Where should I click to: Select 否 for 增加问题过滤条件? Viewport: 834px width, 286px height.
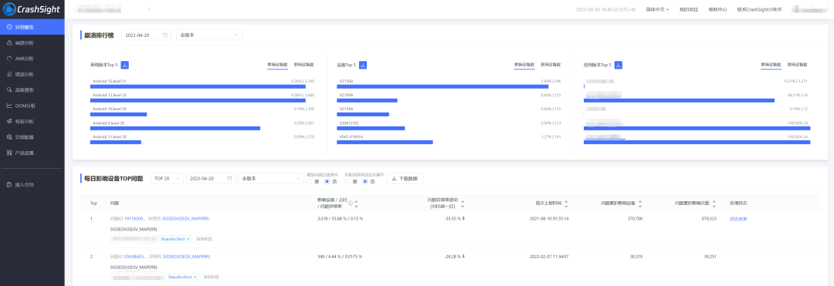click(x=327, y=181)
